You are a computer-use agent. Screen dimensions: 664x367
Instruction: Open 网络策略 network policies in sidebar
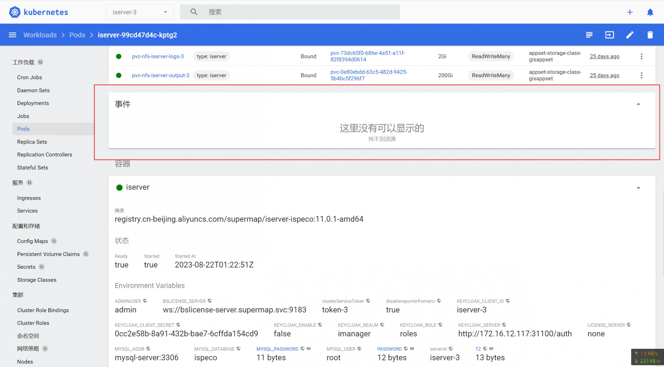click(28, 348)
